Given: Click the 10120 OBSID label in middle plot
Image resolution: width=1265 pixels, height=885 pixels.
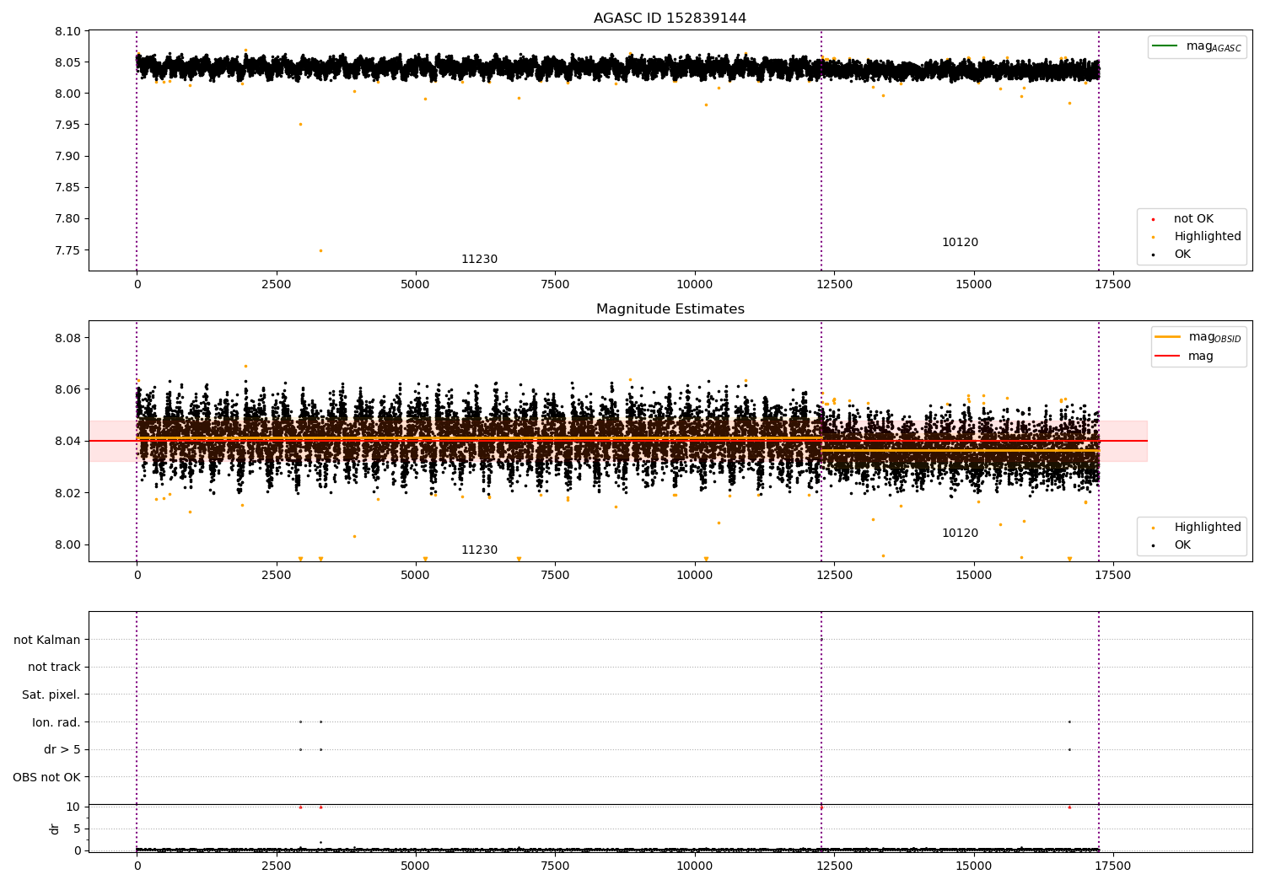Looking at the screenshot, I should (x=960, y=534).
